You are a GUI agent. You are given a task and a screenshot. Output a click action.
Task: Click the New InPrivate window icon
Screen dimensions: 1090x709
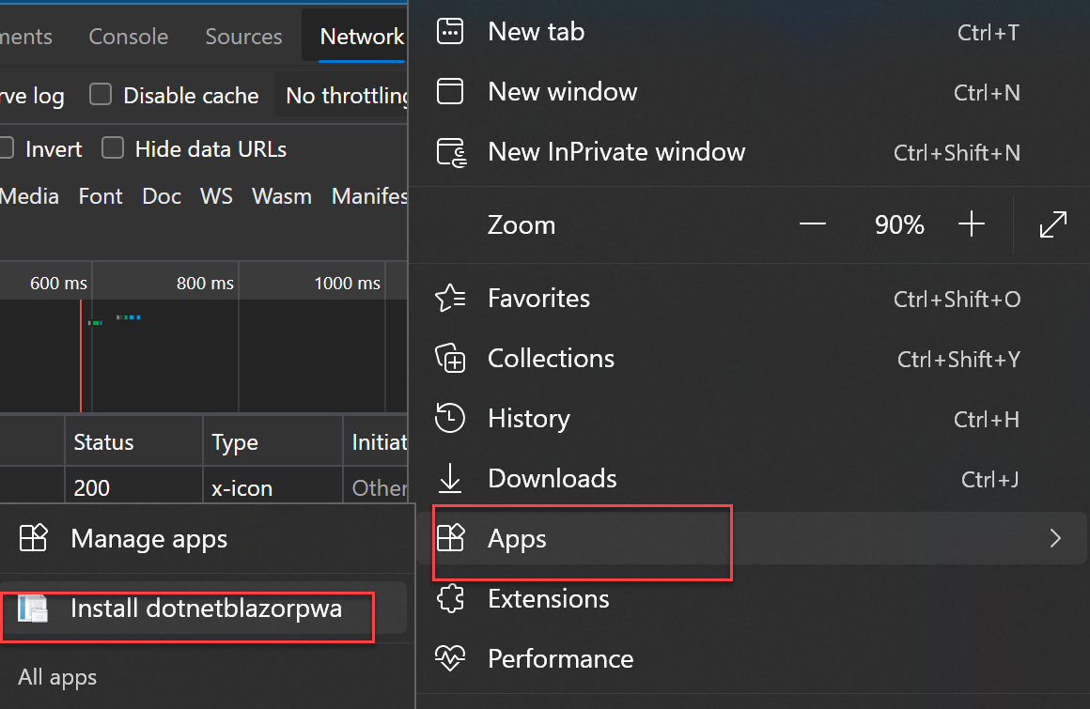(451, 152)
